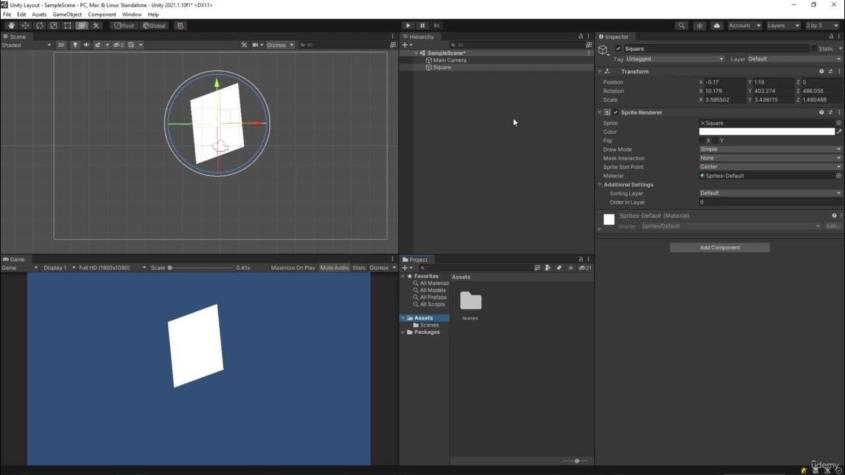This screenshot has width=845, height=475.
Task: Open the Scene Gizmos dropdown
Action: tap(279, 45)
